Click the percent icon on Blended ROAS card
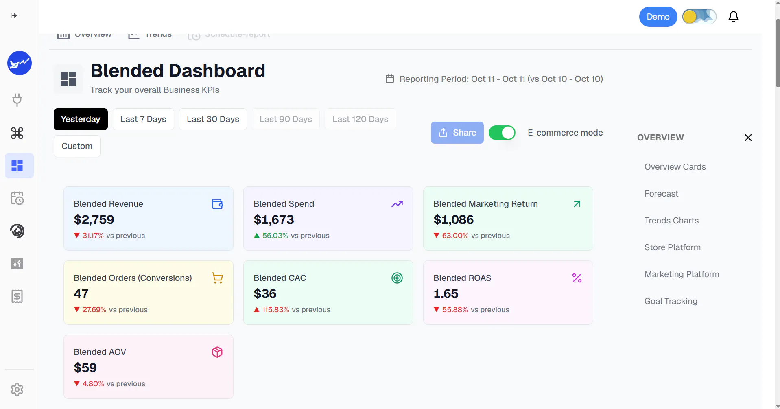The width and height of the screenshot is (780, 409). [x=577, y=278]
